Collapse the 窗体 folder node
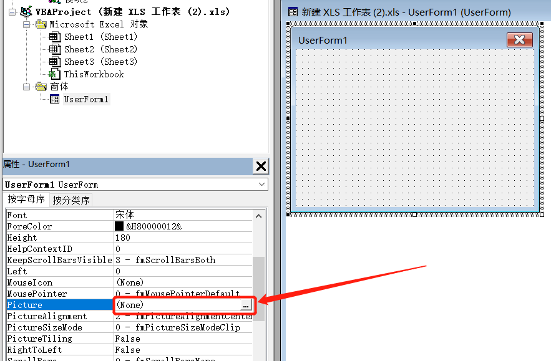 point(26,87)
